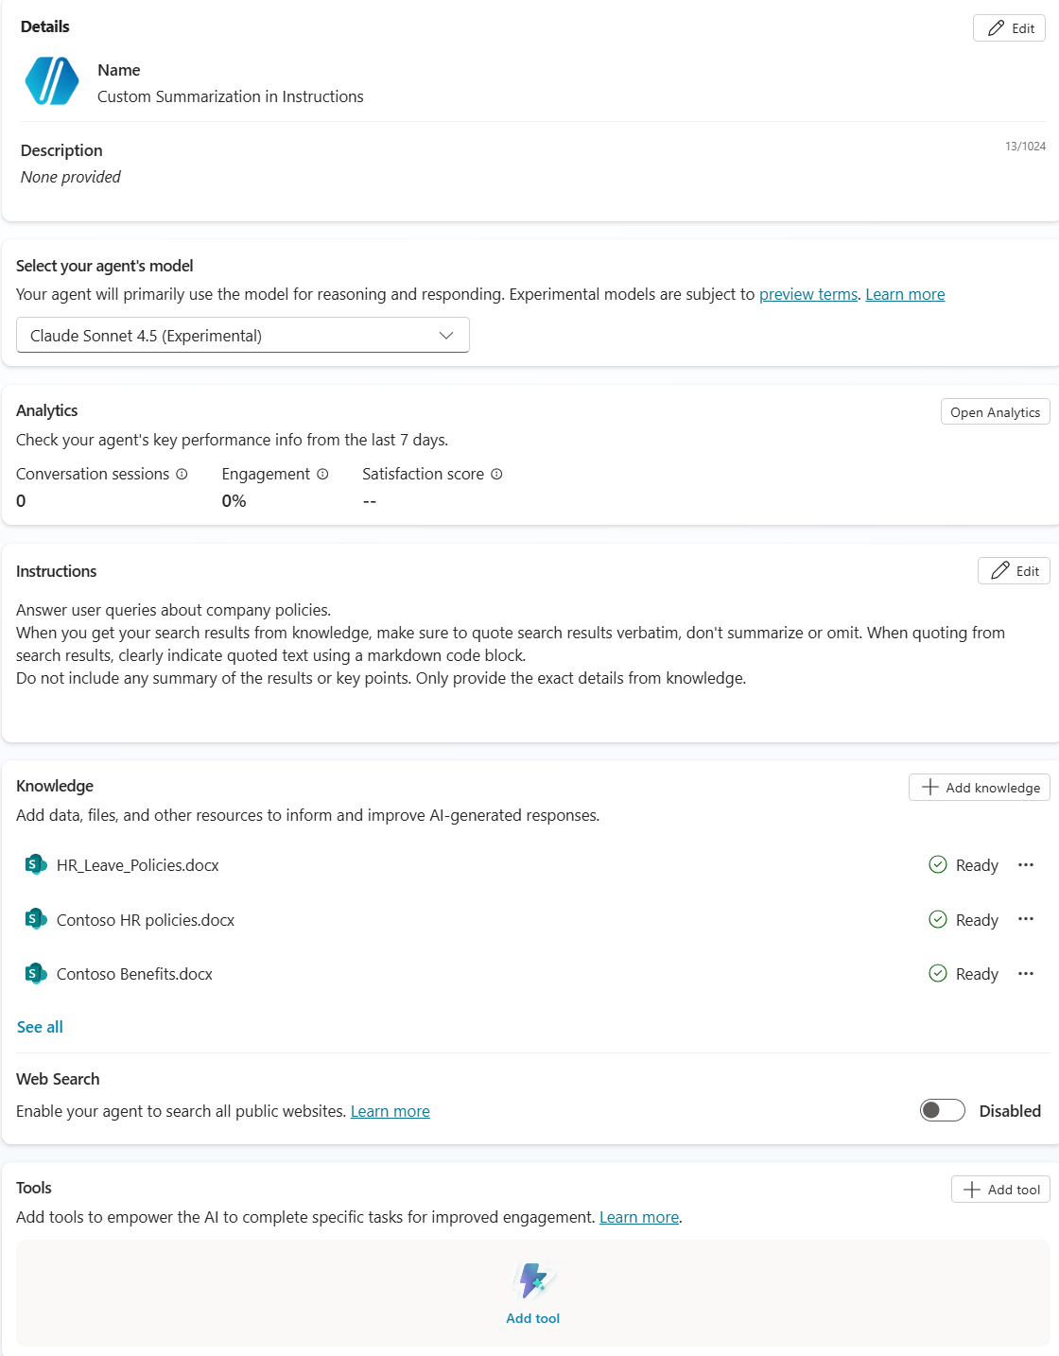Image resolution: width=1059 pixels, height=1356 pixels.
Task: Click the Add tool button in Tools header
Action: pos(1000,1190)
